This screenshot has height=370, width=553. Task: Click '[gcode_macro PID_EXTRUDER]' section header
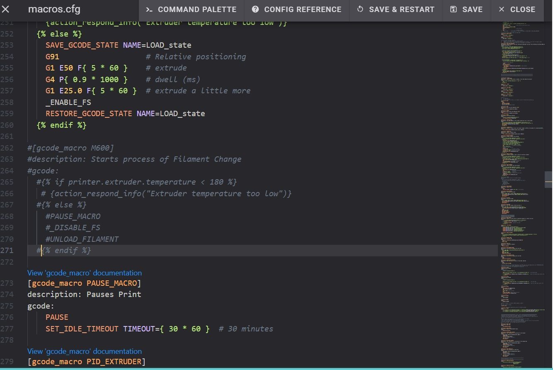click(x=87, y=362)
